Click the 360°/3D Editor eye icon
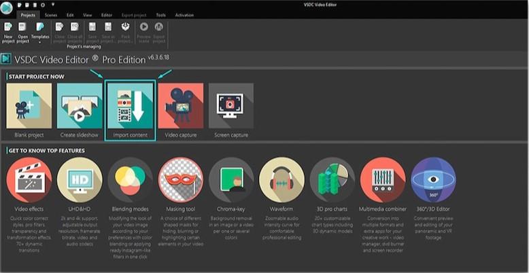The height and width of the screenshot is (273, 529). (x=434, y=180)
